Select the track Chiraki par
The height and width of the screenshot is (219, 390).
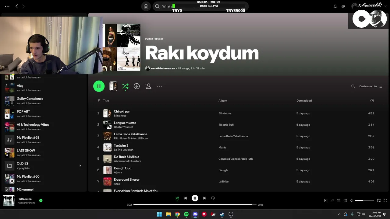coord(122,111)
